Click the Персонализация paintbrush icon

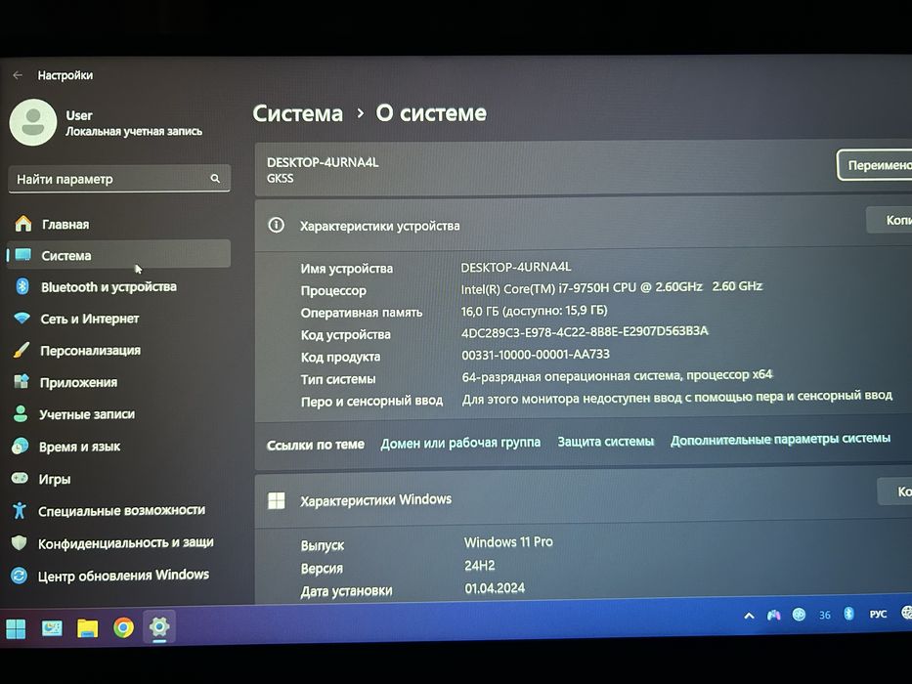point(22,350)
